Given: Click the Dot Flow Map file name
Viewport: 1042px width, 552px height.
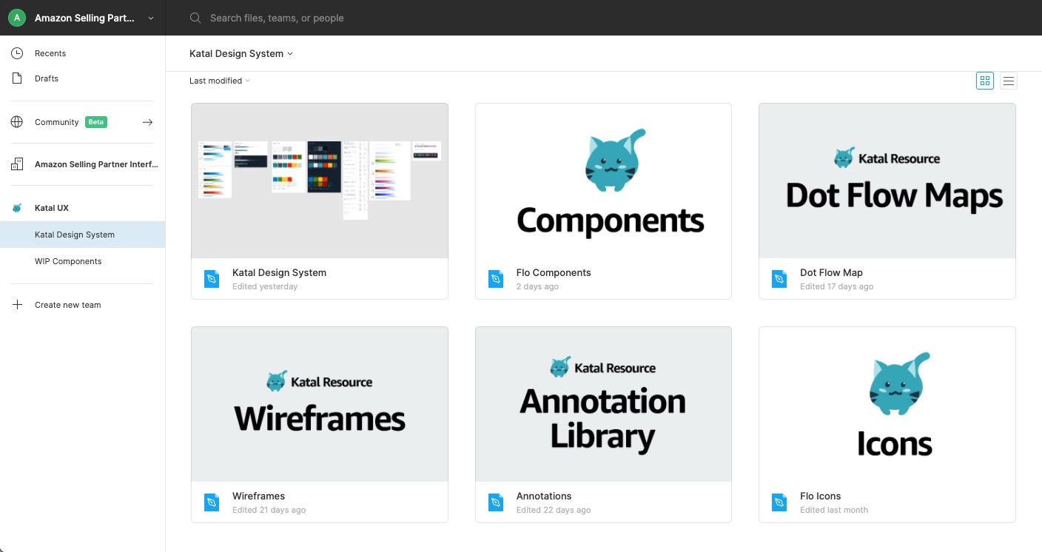Looking at the screenshot, I should 831,272.
